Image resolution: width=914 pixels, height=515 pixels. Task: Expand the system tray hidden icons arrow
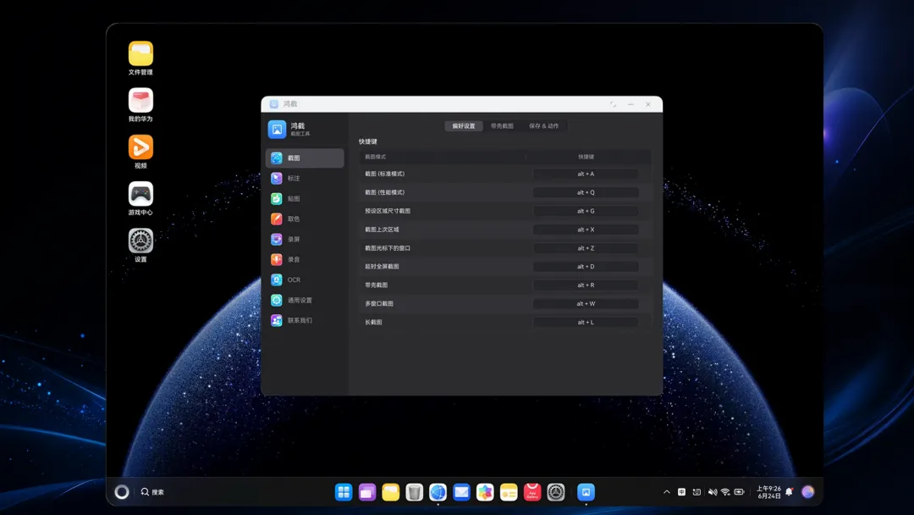667,492
